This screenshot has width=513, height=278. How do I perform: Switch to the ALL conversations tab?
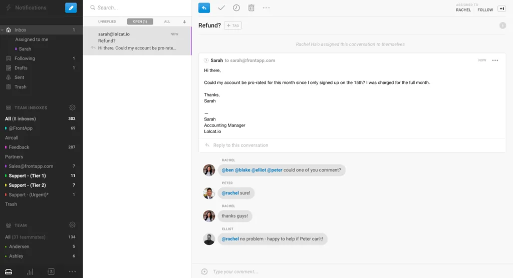(167, 21)
